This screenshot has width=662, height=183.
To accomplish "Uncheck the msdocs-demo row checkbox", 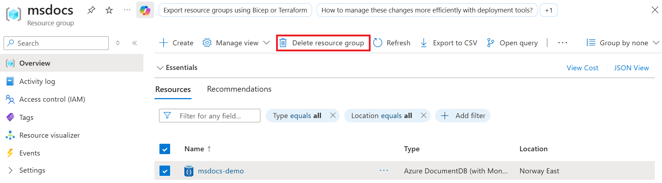I will pyautogui.click(x=165, y=171).
